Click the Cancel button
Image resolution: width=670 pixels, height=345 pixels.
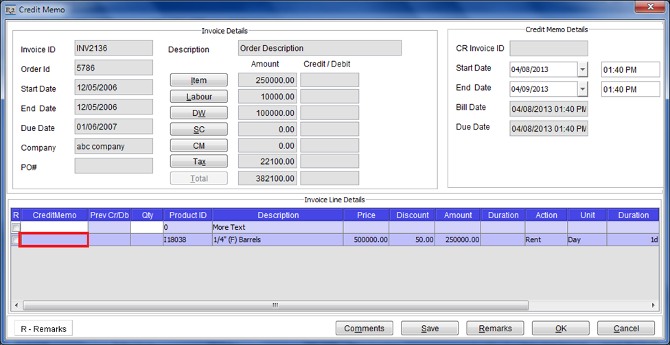pos(625,329)
